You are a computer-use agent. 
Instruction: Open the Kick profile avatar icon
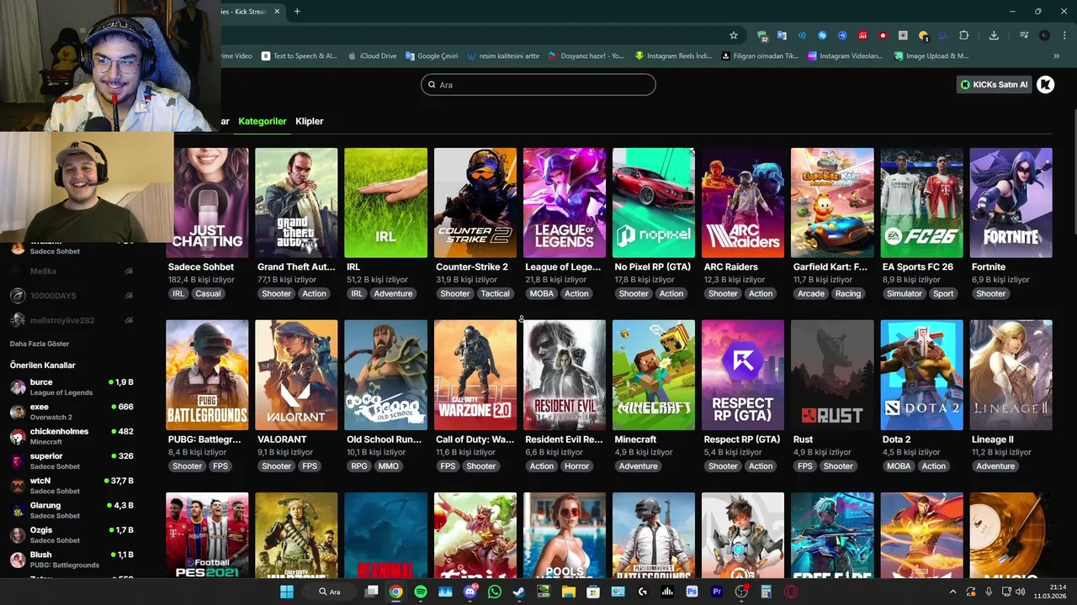coord(1045,84)
